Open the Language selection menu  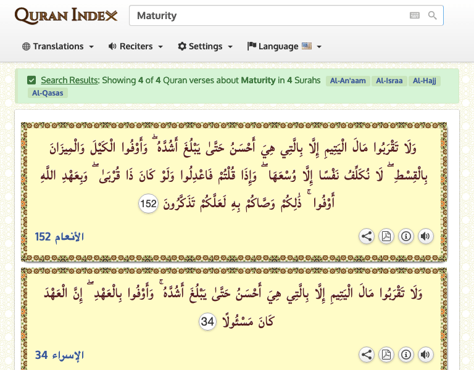click(284, 46)
